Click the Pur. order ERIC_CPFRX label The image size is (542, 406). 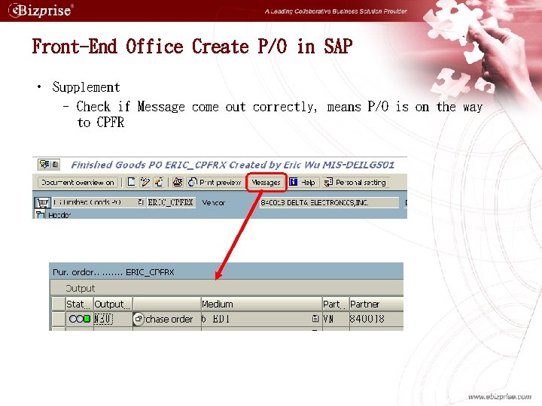point(114,272)
